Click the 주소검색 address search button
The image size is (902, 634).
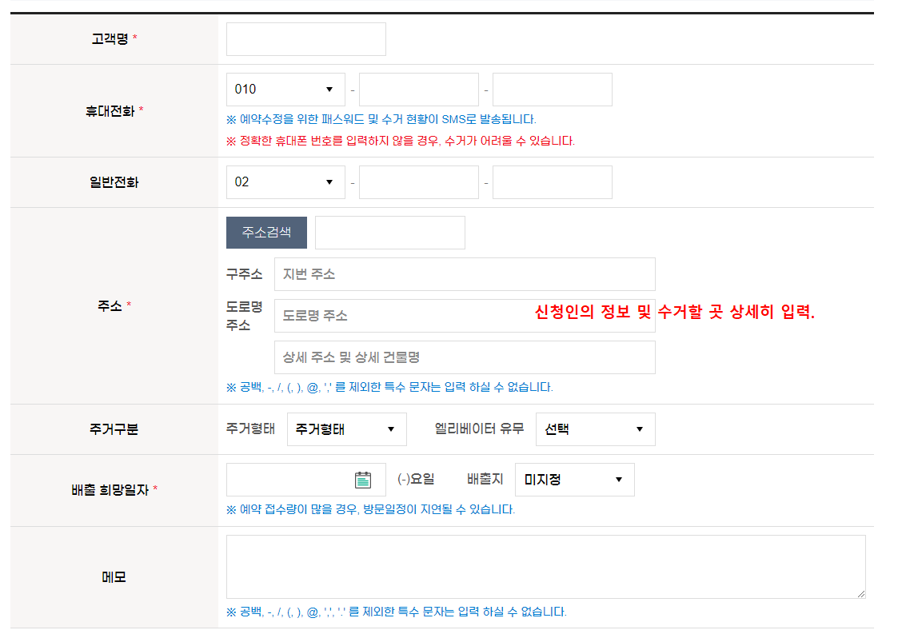[x=266, y=233]
